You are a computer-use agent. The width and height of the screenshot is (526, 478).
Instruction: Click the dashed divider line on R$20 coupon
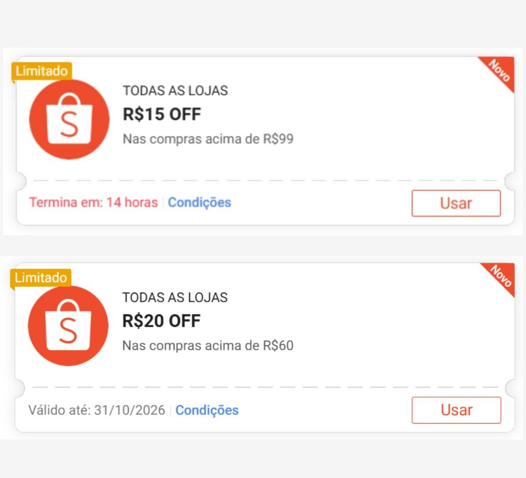point(265,387)
